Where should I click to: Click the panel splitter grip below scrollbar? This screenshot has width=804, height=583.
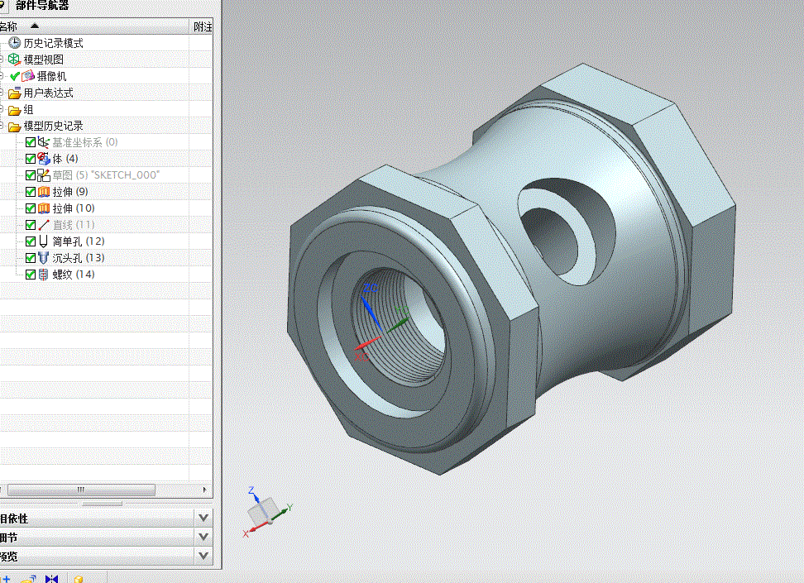(103, 504)
